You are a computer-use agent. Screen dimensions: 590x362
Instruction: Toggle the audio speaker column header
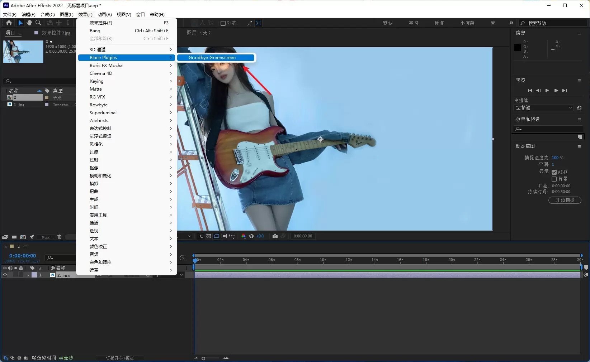[x=10, y=268]
